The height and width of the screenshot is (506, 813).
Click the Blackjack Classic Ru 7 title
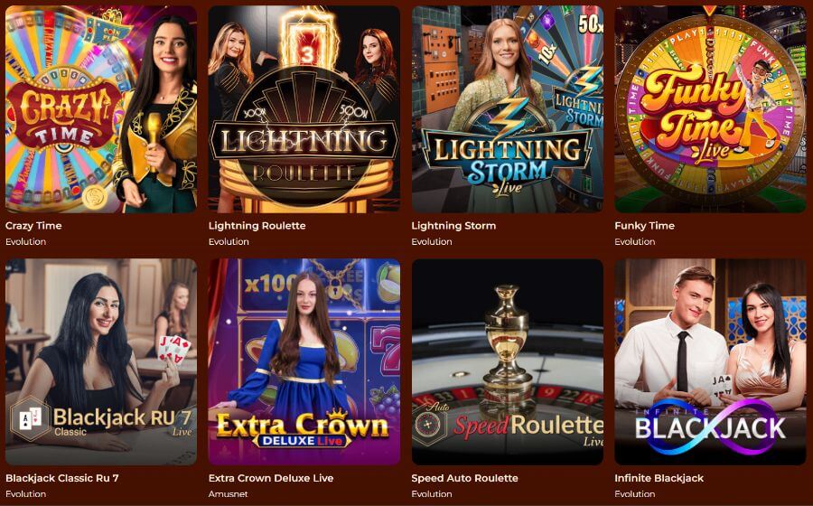click(62, 478)
